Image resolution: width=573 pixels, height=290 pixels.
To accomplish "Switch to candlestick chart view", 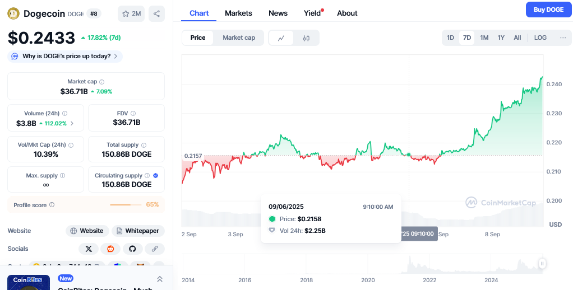I will 306,38.
